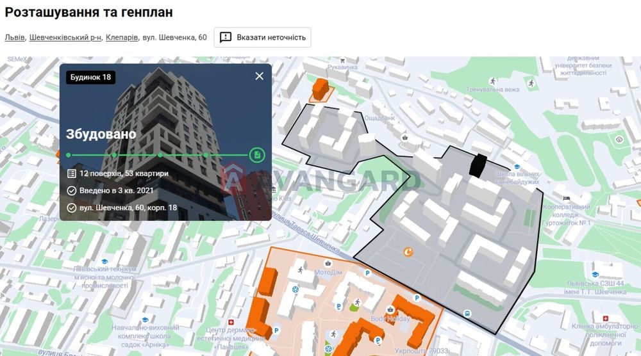Viewport: 641px width, 356px height.
Task: Click the shop basket icon below Ощадбанк
Action: click(404, 138)
